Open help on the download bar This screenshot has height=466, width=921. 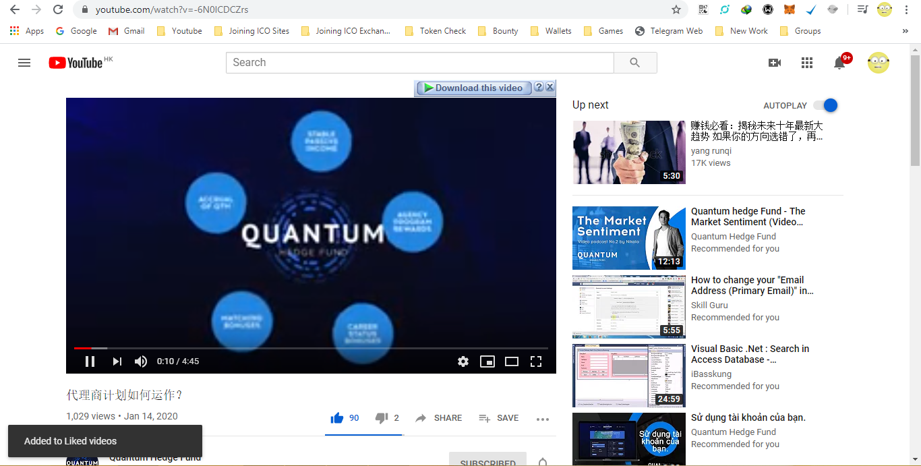point(539,87)
